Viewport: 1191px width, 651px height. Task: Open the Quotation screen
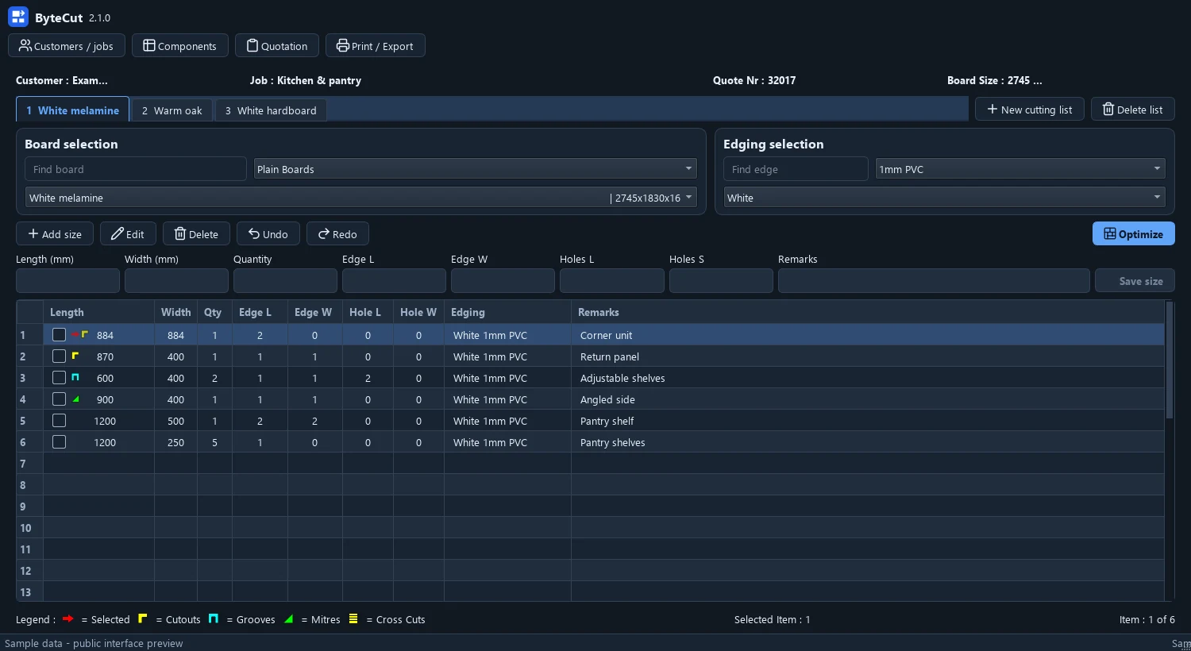pos(277,45)
